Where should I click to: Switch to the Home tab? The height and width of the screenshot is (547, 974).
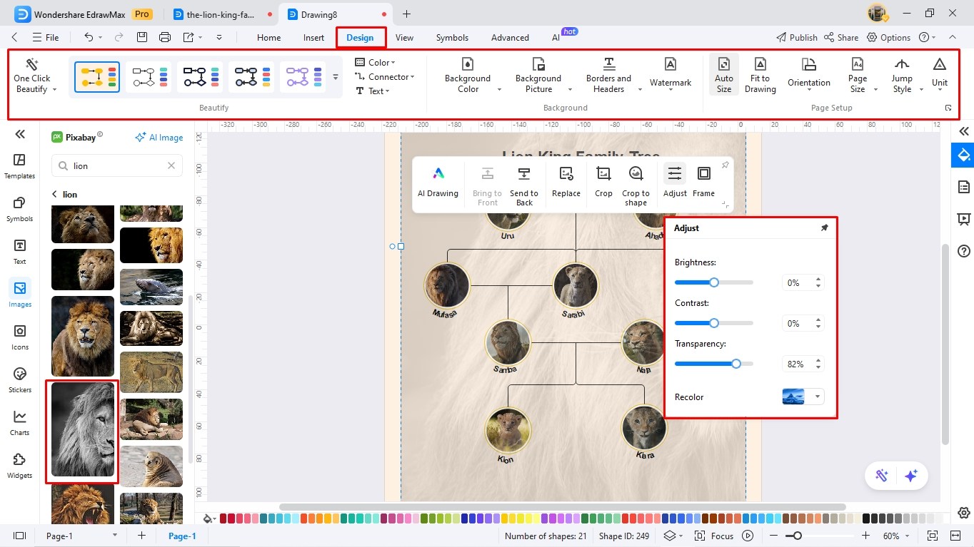268,38
